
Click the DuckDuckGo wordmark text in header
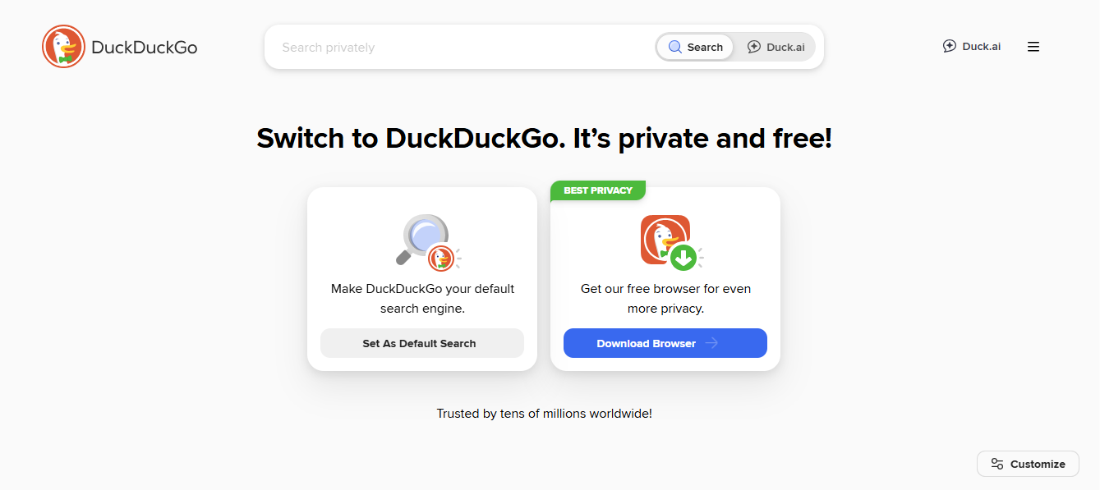(145, 48)
